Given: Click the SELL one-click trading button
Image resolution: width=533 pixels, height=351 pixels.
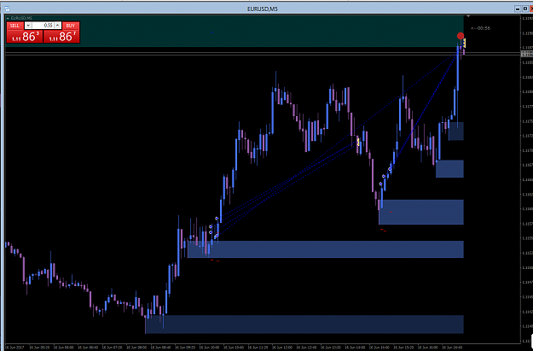Looking at the screenshot, I should (x=25, y=32).
